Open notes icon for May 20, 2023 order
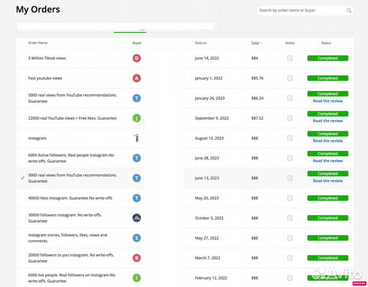Viewport: 368px width, 287px height. 290,198
